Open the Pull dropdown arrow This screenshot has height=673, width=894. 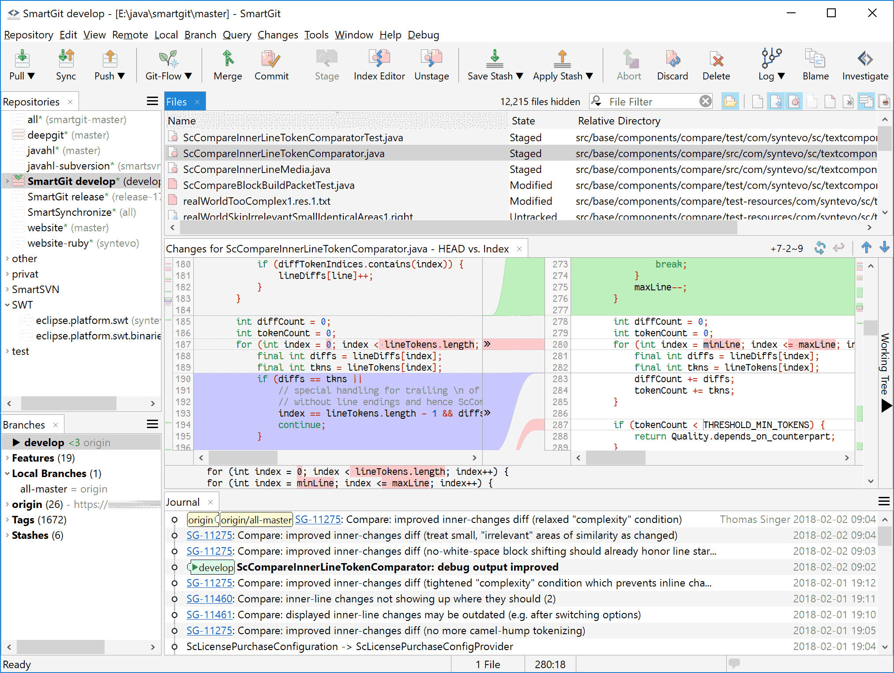[32, 75]
